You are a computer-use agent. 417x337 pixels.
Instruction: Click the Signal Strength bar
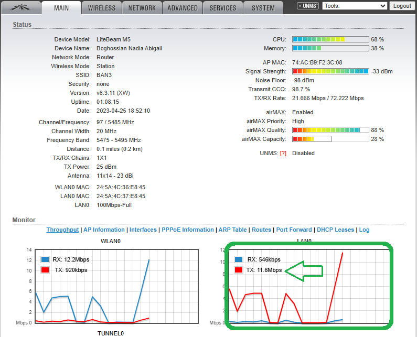(330, 71)
